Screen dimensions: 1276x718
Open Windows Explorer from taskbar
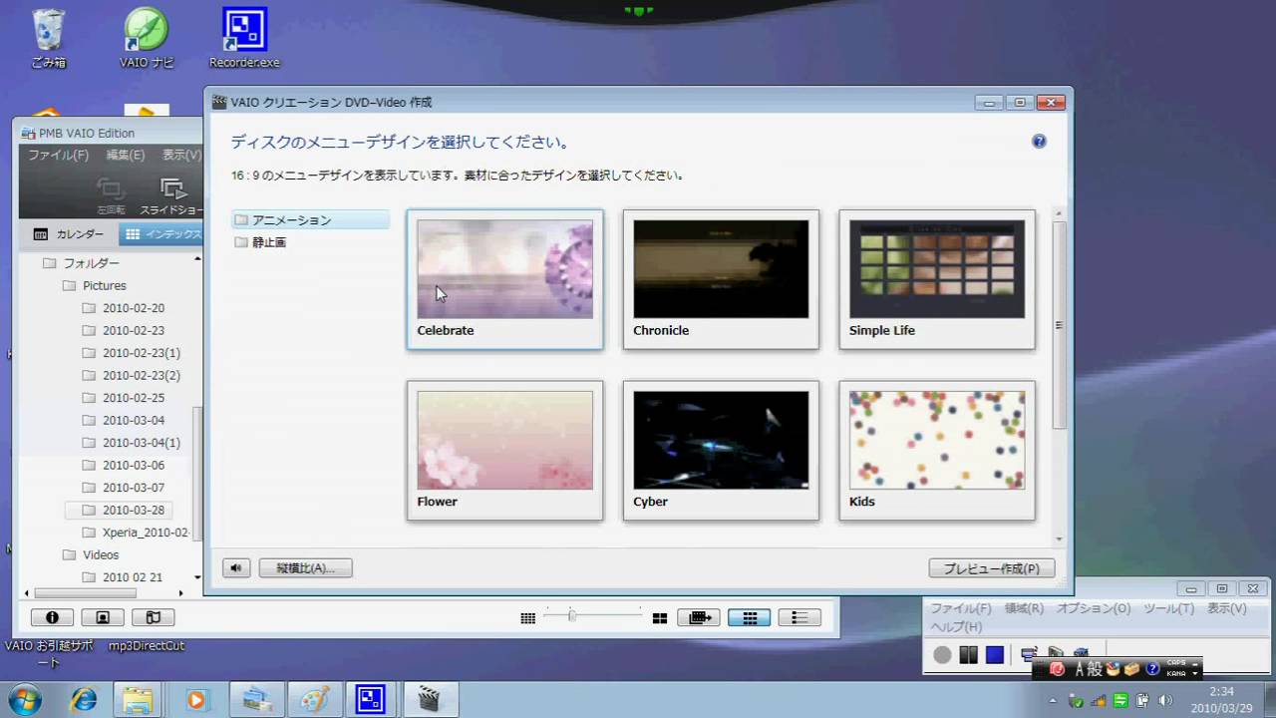pyautogui.click(x=138, y=699)
